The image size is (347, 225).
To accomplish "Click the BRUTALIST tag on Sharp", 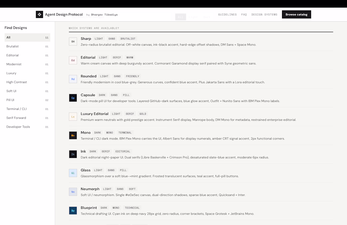I will [128, 39].
